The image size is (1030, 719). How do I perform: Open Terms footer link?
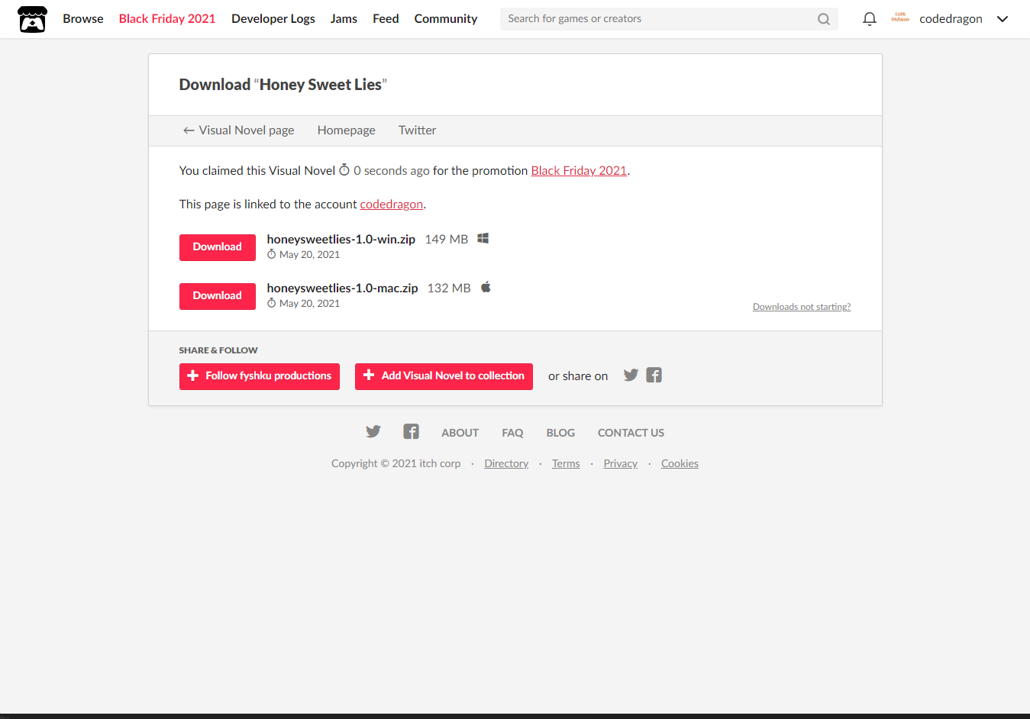tap(566, 463)
